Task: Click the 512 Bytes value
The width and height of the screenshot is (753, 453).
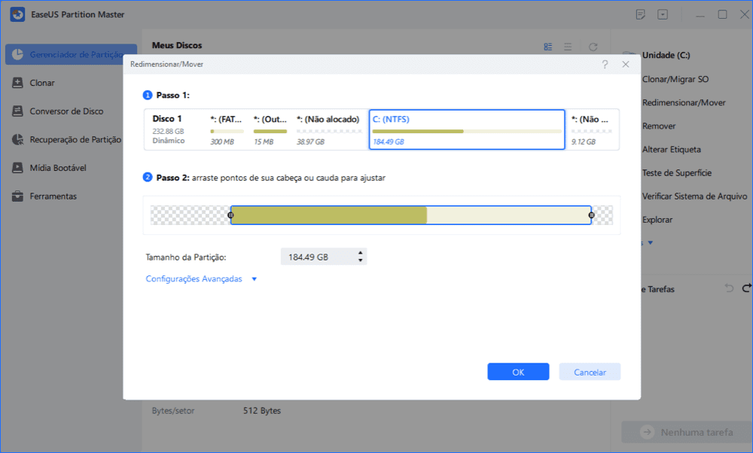Action: 262,411
